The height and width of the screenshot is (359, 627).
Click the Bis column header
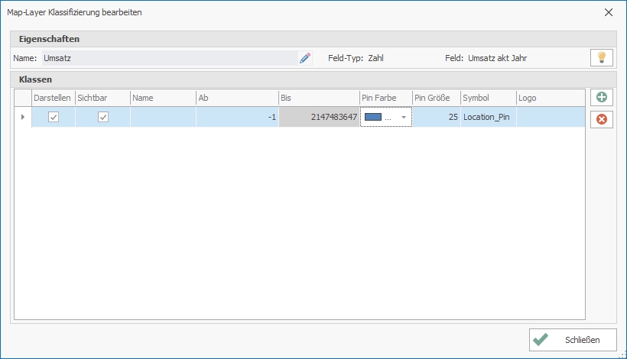click(318, 98)
